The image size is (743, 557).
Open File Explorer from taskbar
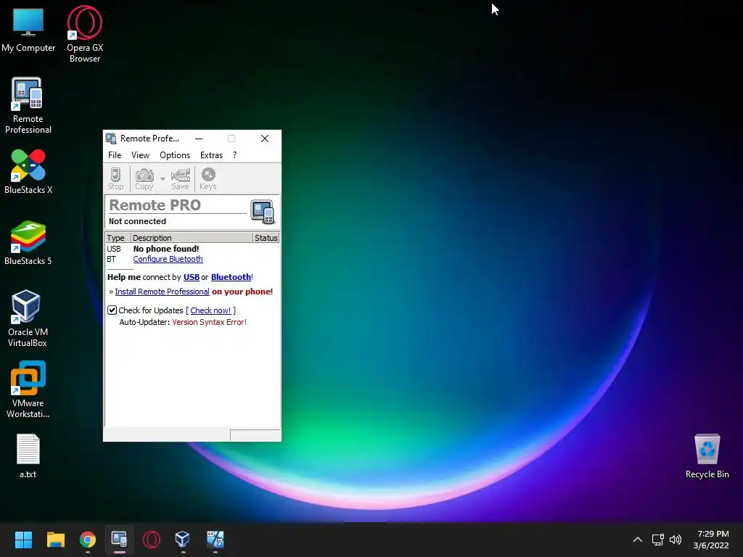[55, 540]
